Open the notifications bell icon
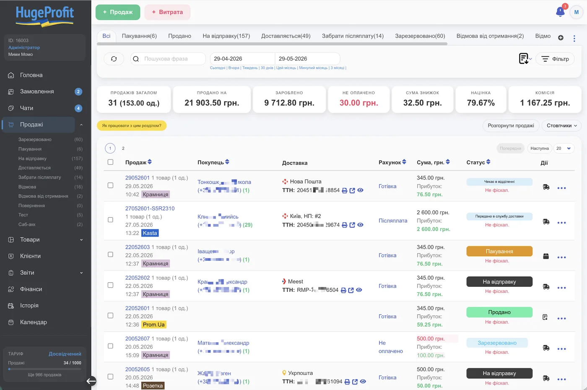Image resolution: width=587 pixels, height=390 pixels. (x=560, y=12)
